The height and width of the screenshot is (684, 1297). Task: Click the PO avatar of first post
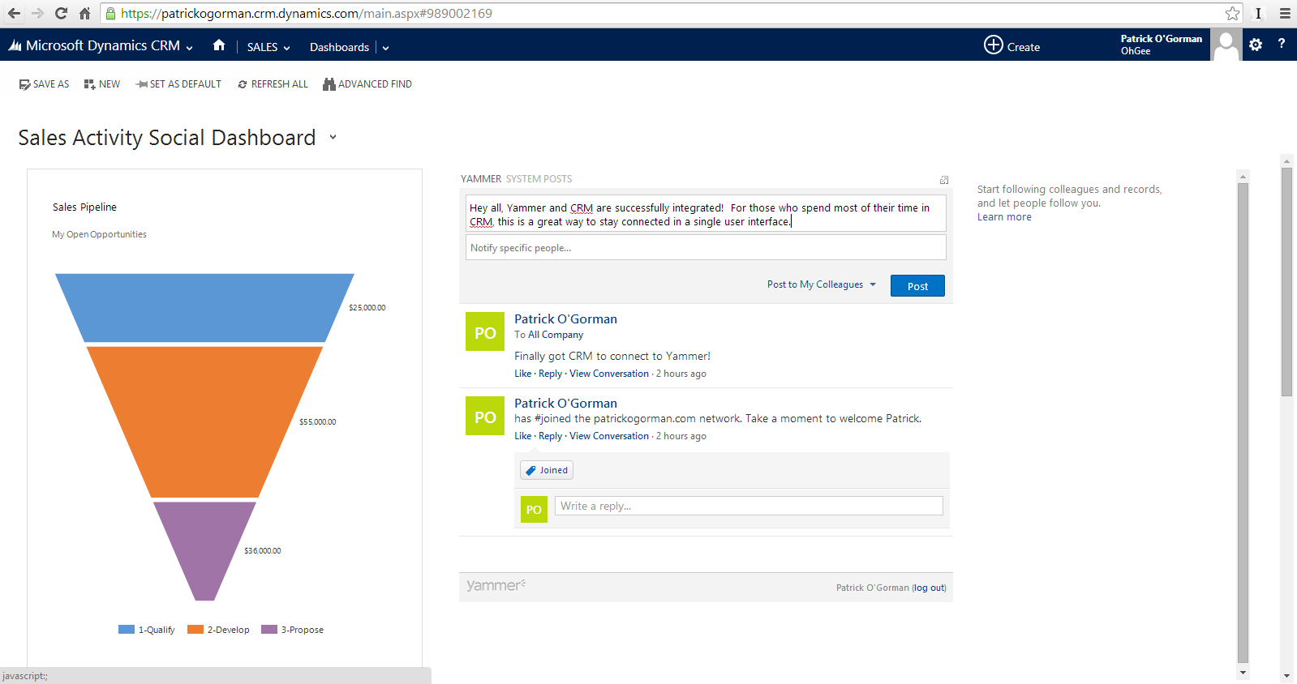click(485, 332)
